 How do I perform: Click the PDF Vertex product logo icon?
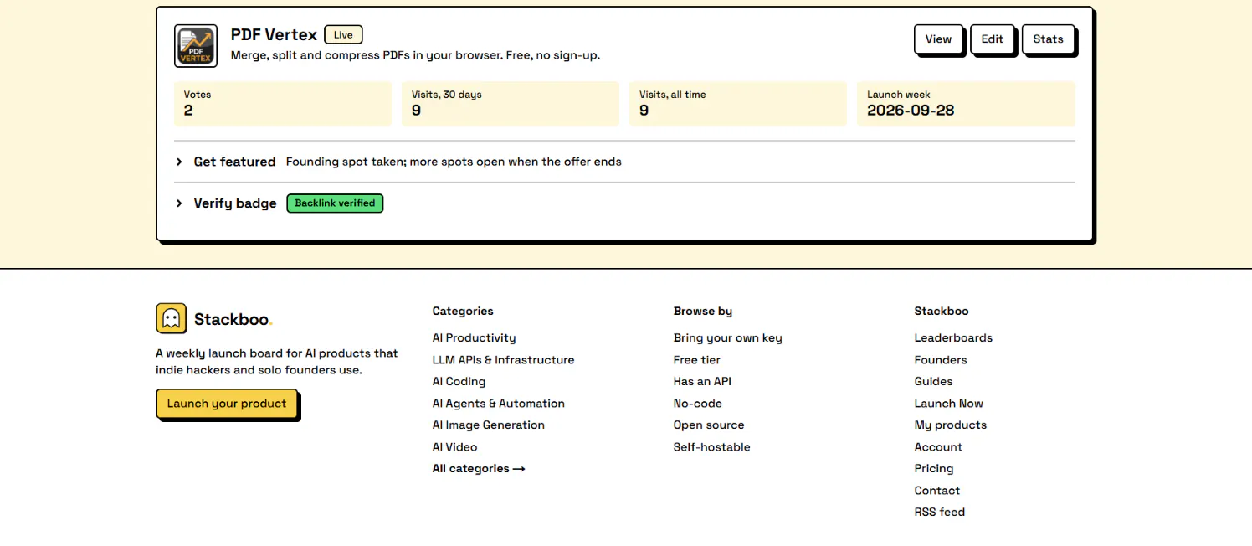tap(196, 45)
